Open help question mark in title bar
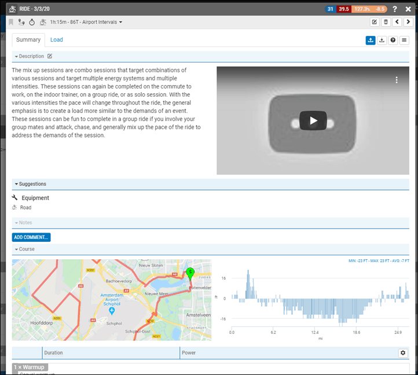 [395, 9]
